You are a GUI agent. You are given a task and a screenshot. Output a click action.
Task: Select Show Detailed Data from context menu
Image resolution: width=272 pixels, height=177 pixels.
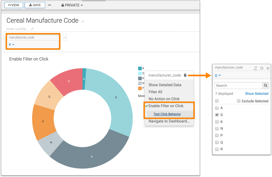click(x=165, y=85)
